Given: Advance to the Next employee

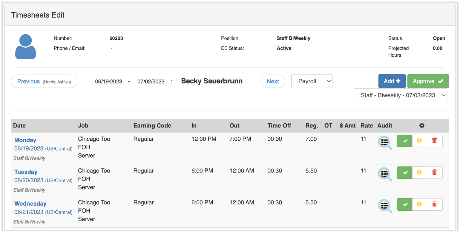Looking at the screenshot, I should [x=273, y=81].
